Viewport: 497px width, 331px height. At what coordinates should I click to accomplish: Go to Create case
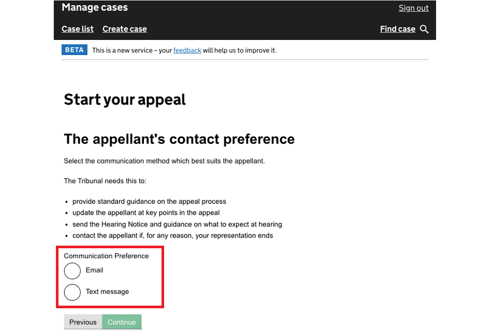coord(125,29)
